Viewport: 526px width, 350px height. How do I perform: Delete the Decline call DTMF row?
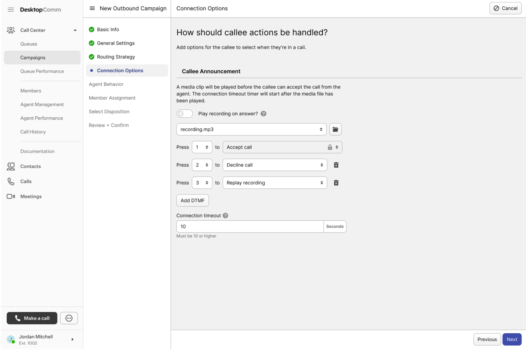click(336, 165)
